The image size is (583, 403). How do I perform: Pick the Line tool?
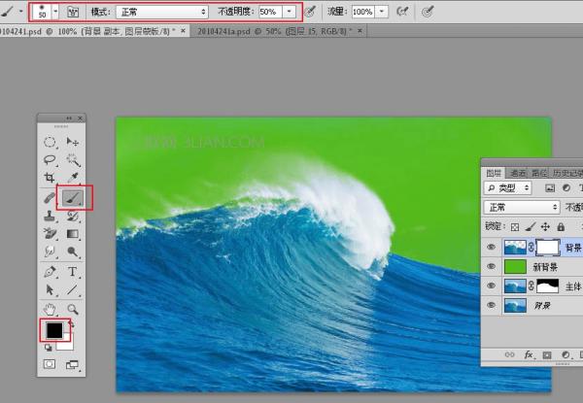[x=73, y=289]
